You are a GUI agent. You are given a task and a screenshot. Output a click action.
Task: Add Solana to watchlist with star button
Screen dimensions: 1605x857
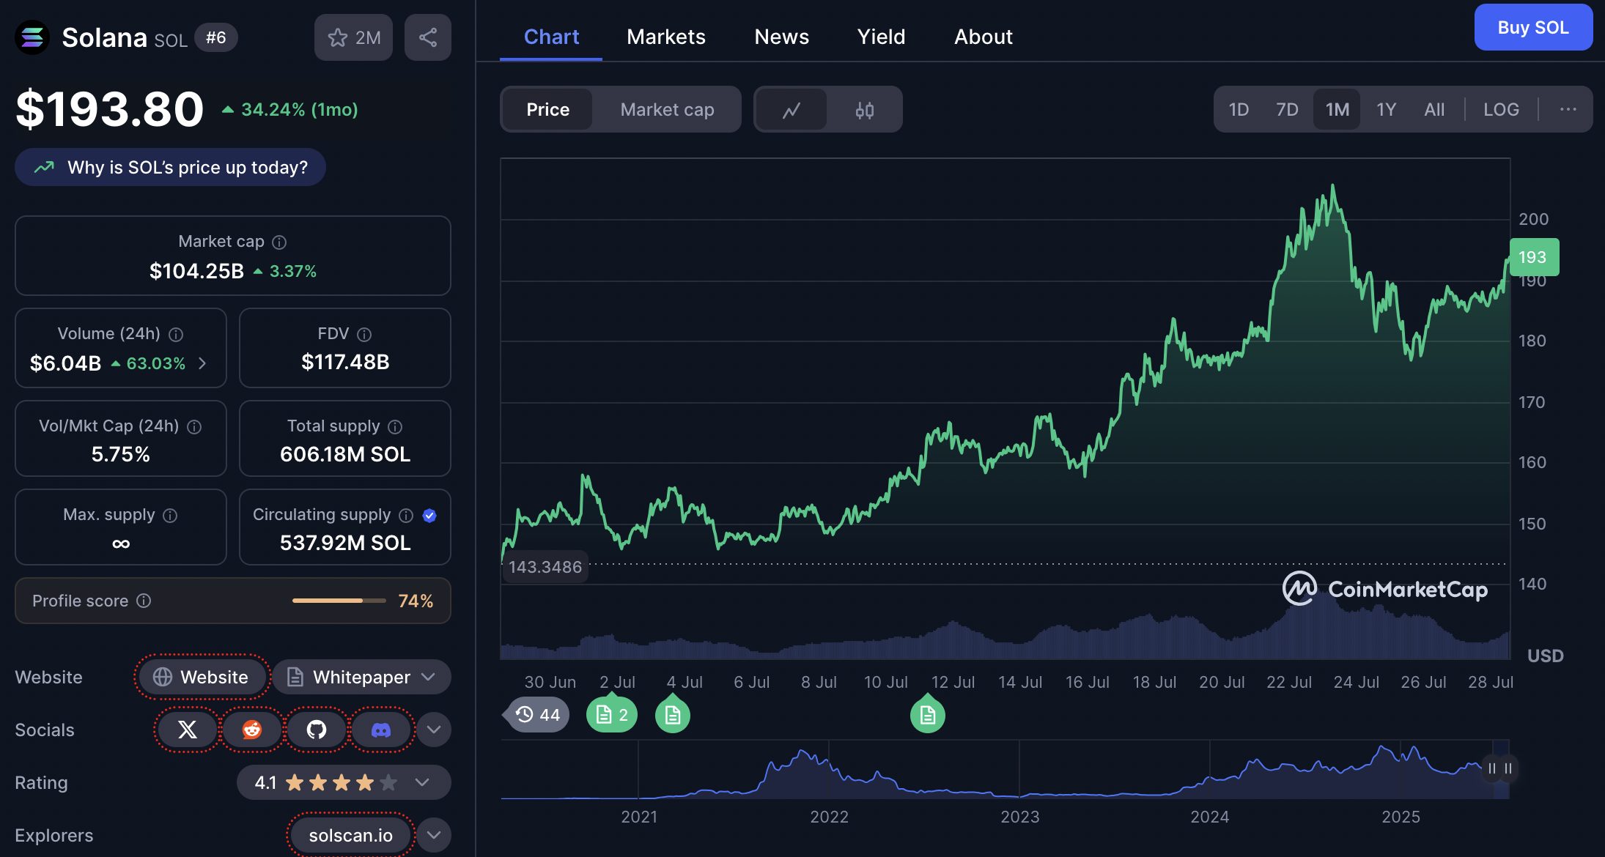coord(353,37)
